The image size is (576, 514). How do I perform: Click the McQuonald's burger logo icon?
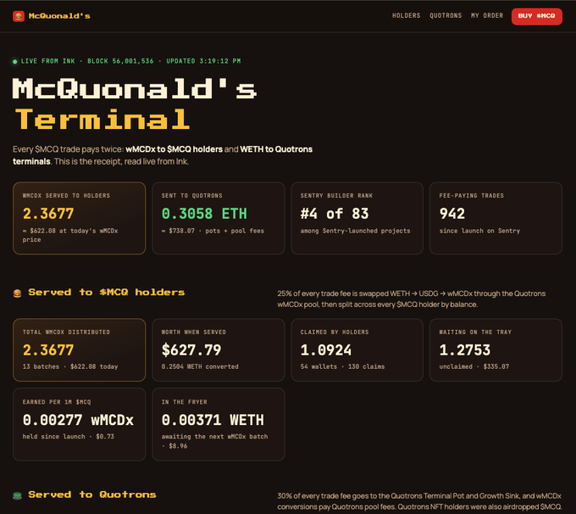click(x=19, y=16)
